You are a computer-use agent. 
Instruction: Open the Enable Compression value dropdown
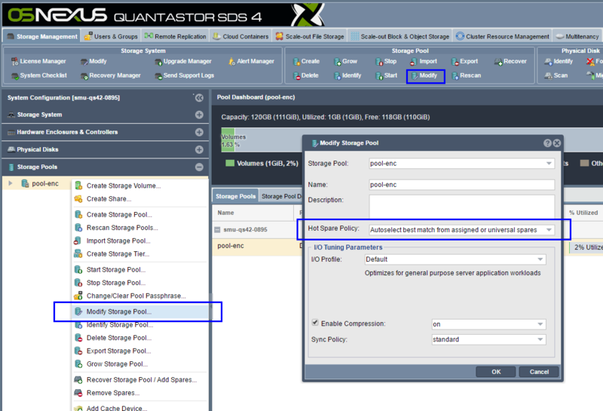540,324
